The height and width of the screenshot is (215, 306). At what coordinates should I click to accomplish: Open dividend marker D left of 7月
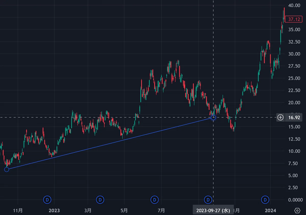[x=154, y=199]
